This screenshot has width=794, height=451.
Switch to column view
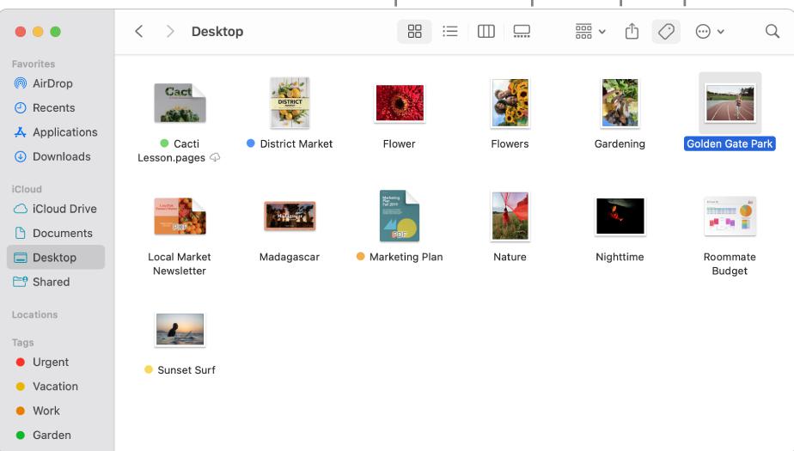coord(486,32)
